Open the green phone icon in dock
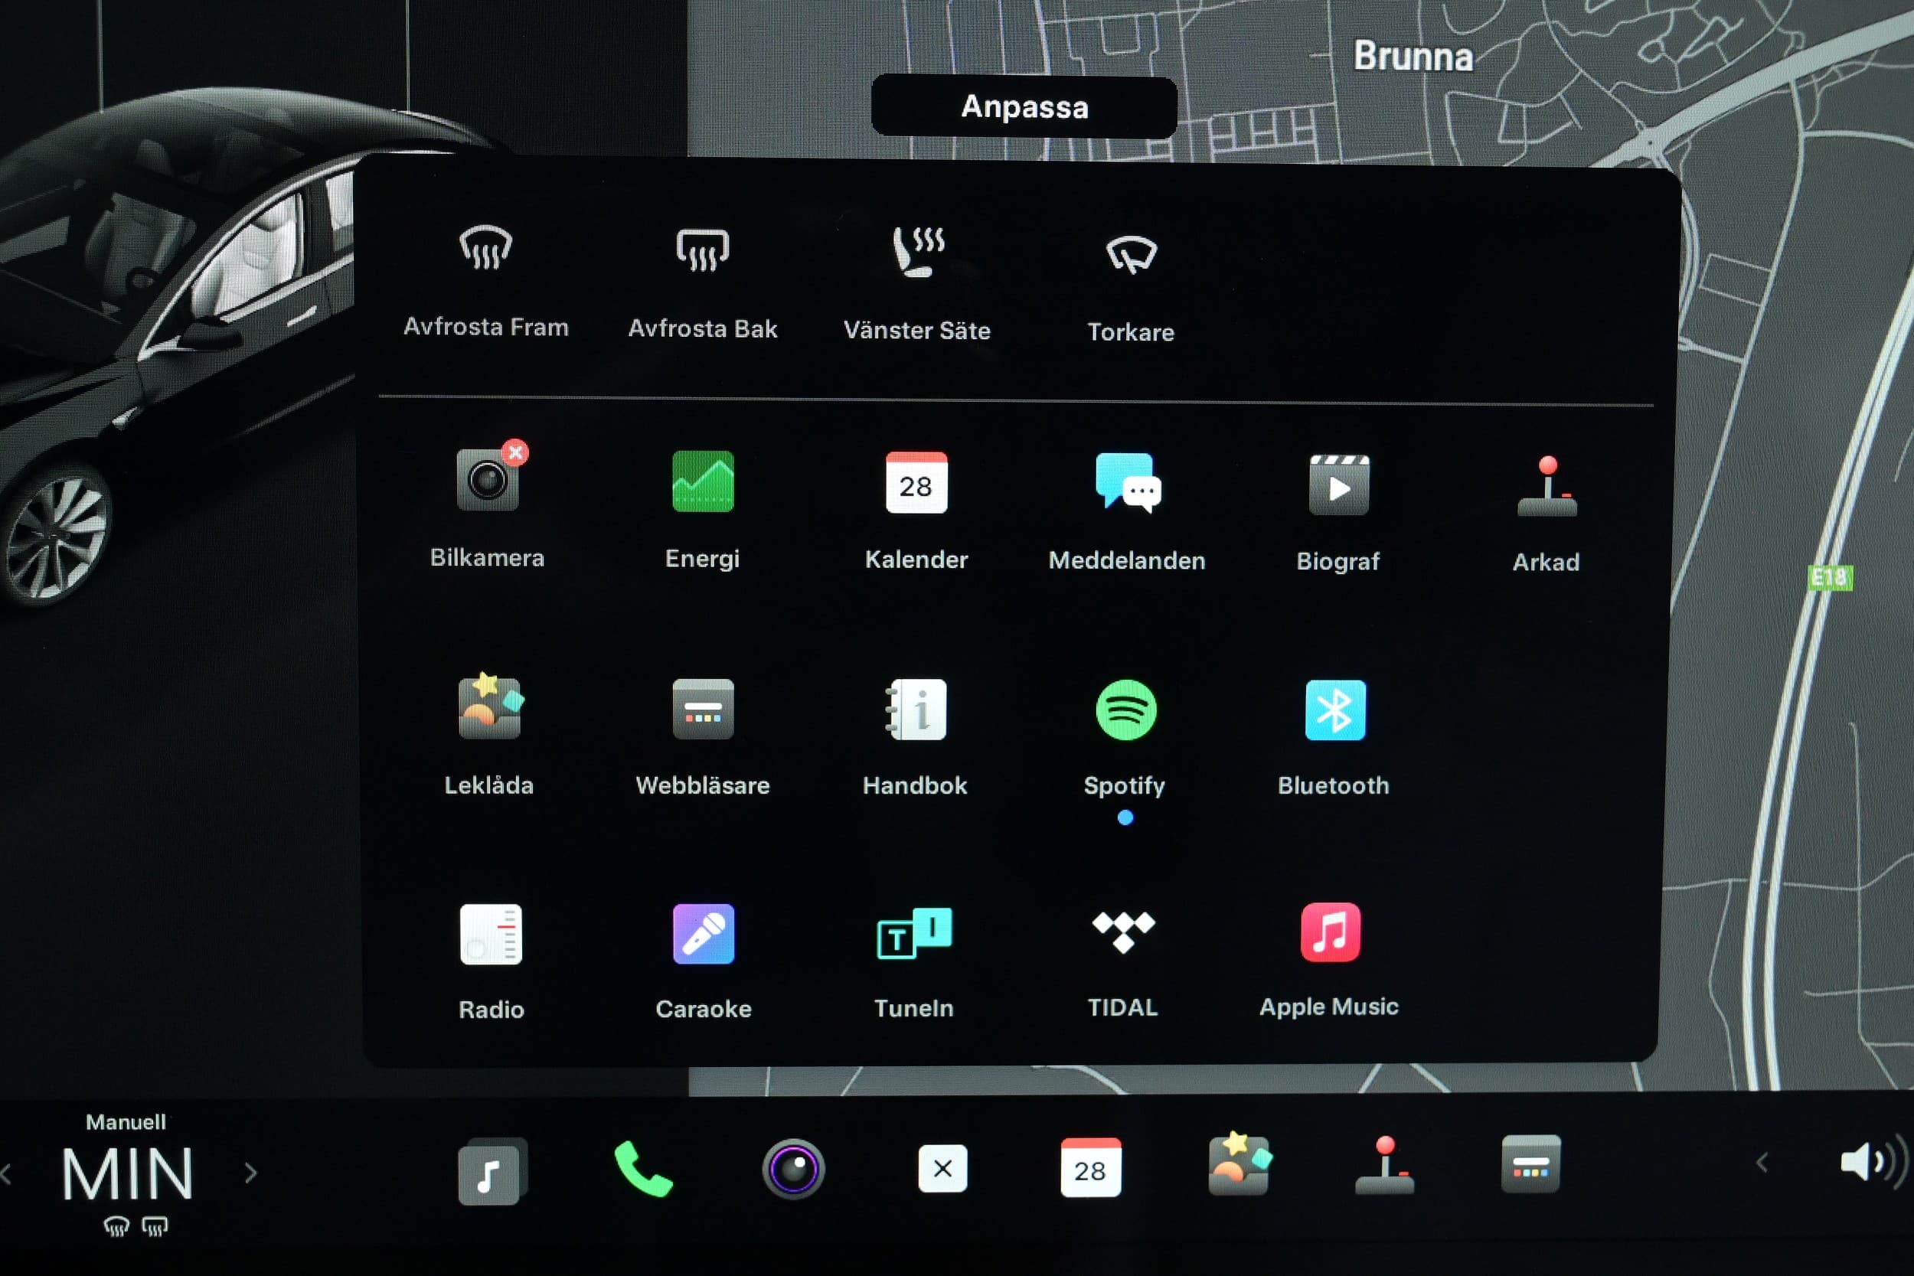 pos(643,1170)
